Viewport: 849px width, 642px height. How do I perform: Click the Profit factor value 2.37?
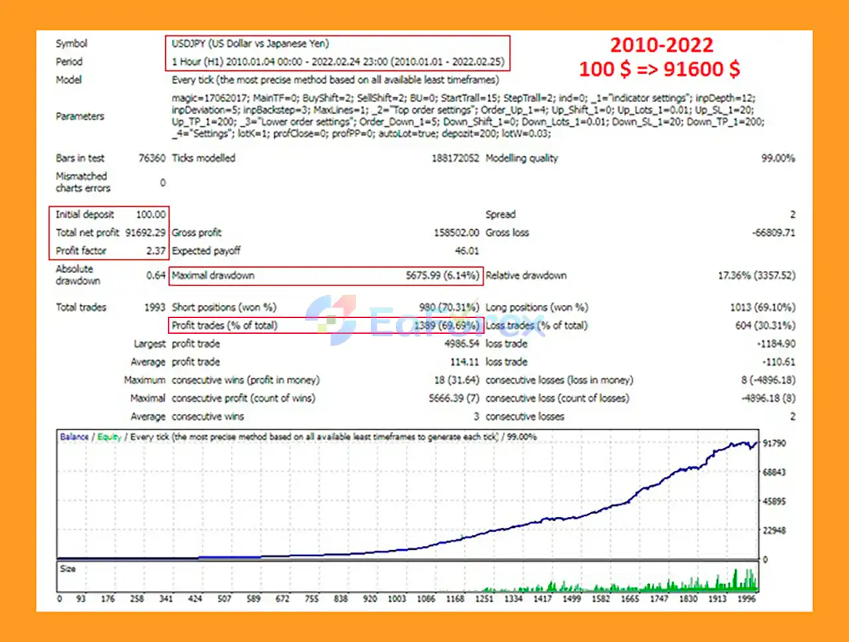pyautogui.click(x=156, y=251)
